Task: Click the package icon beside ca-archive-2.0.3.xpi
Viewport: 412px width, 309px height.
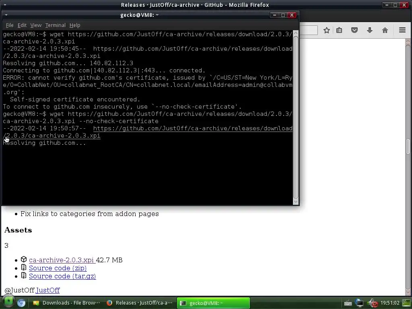Action: pyautogui.click(x=24, y=260)
